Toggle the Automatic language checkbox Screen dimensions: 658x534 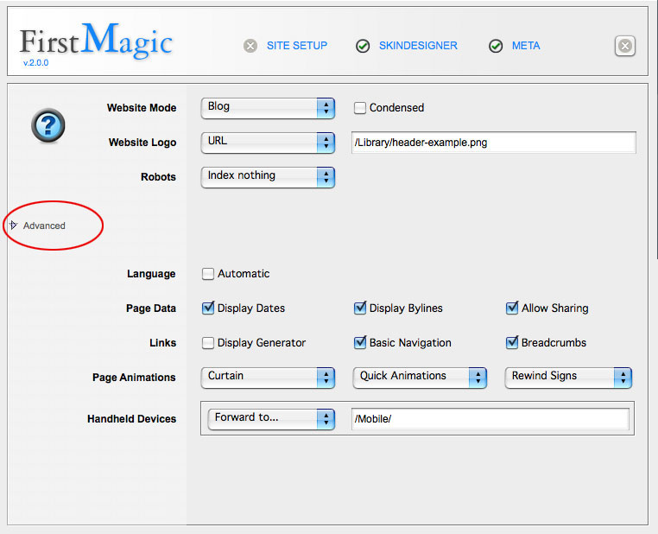pos(208,274)
